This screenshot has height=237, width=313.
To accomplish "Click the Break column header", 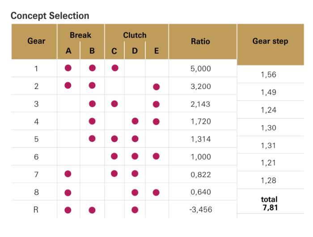I will pos(80,35).
